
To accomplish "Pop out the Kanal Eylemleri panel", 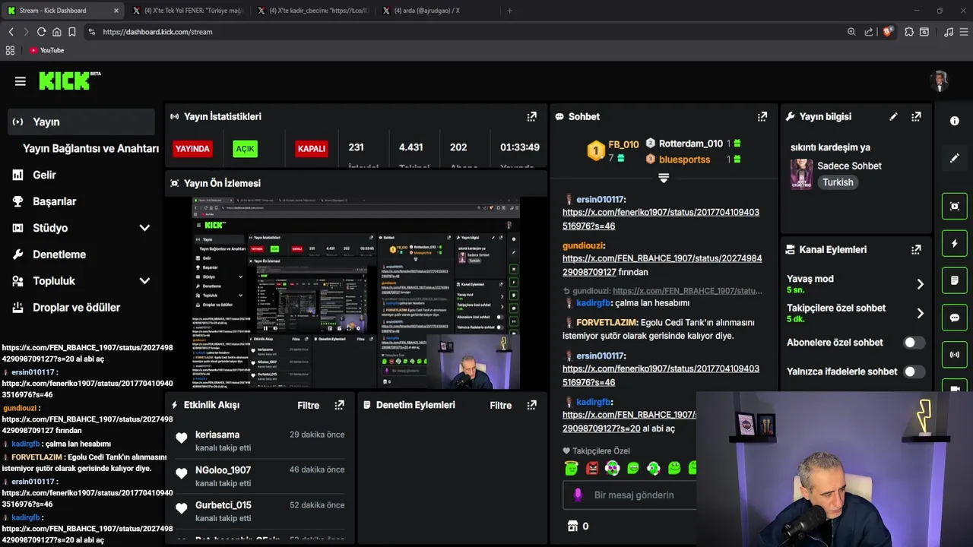I will click(x=916, y=249).
